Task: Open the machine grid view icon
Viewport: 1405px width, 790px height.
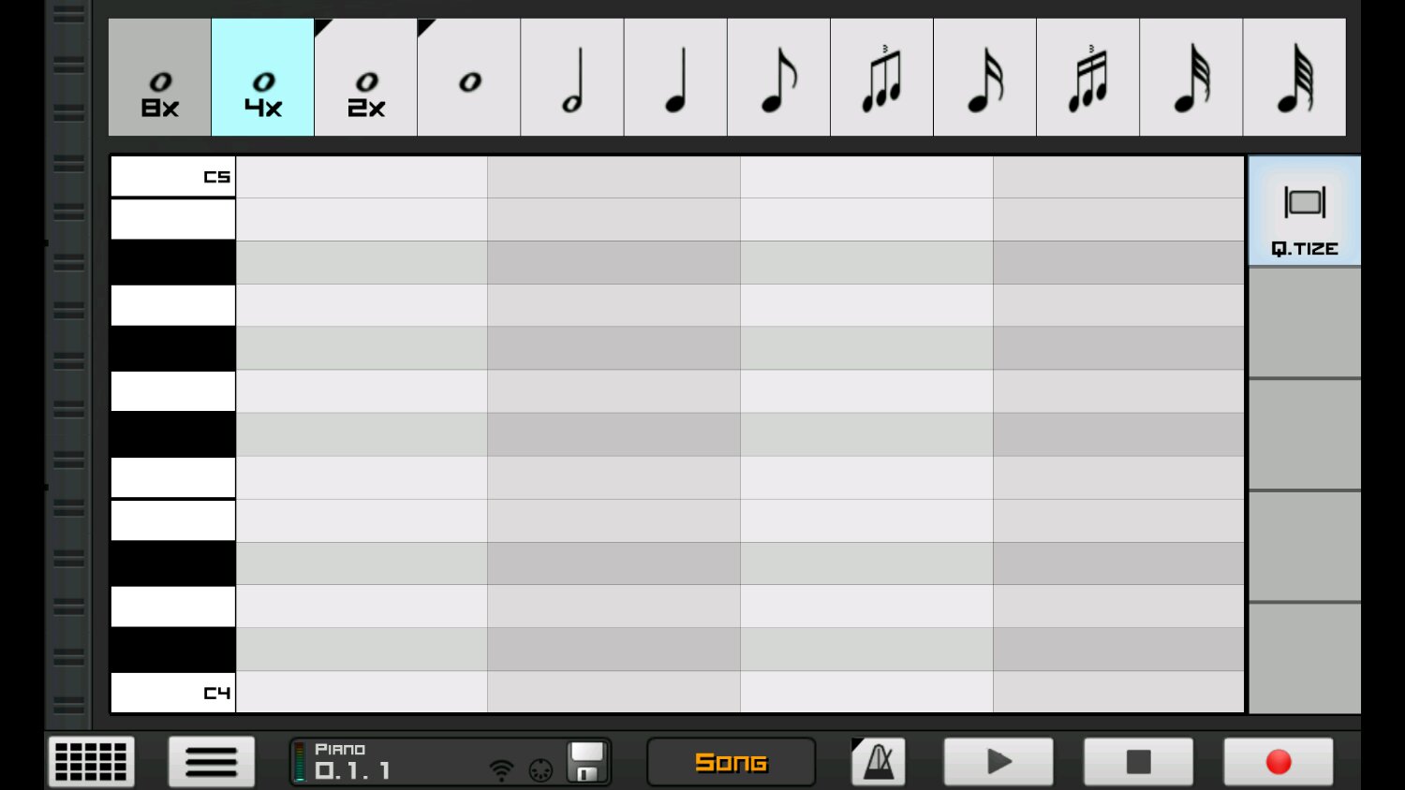Action: click(x=91, y=762)
